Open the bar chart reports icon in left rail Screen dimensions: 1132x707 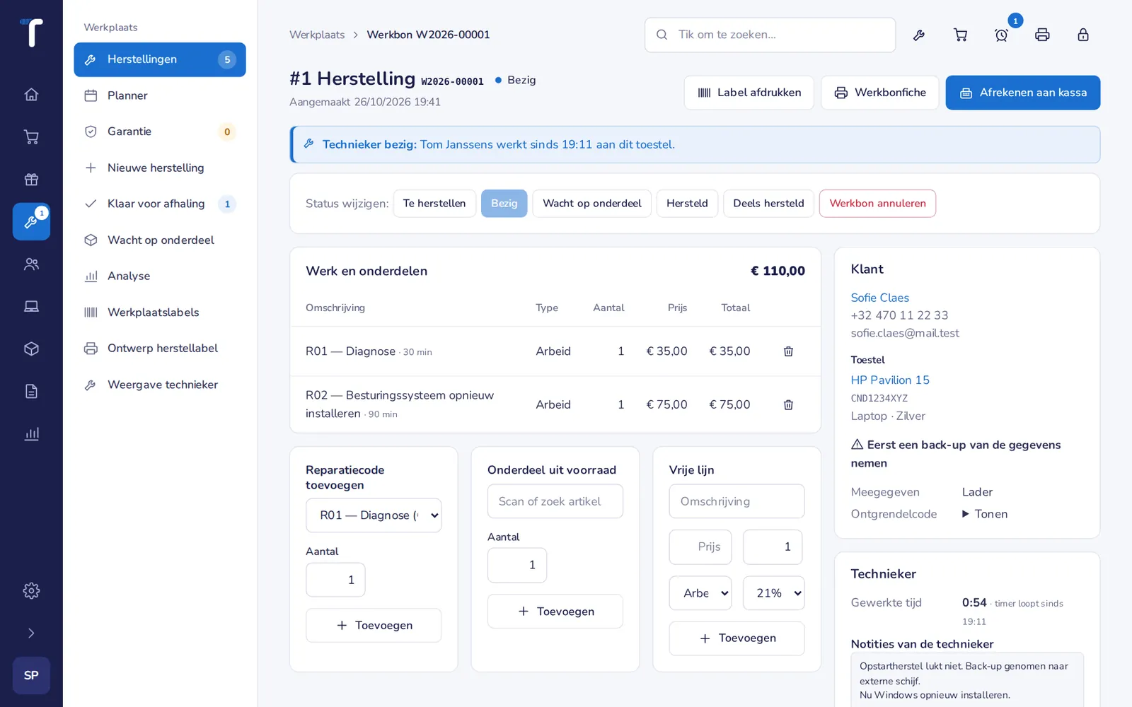point(31,434)
